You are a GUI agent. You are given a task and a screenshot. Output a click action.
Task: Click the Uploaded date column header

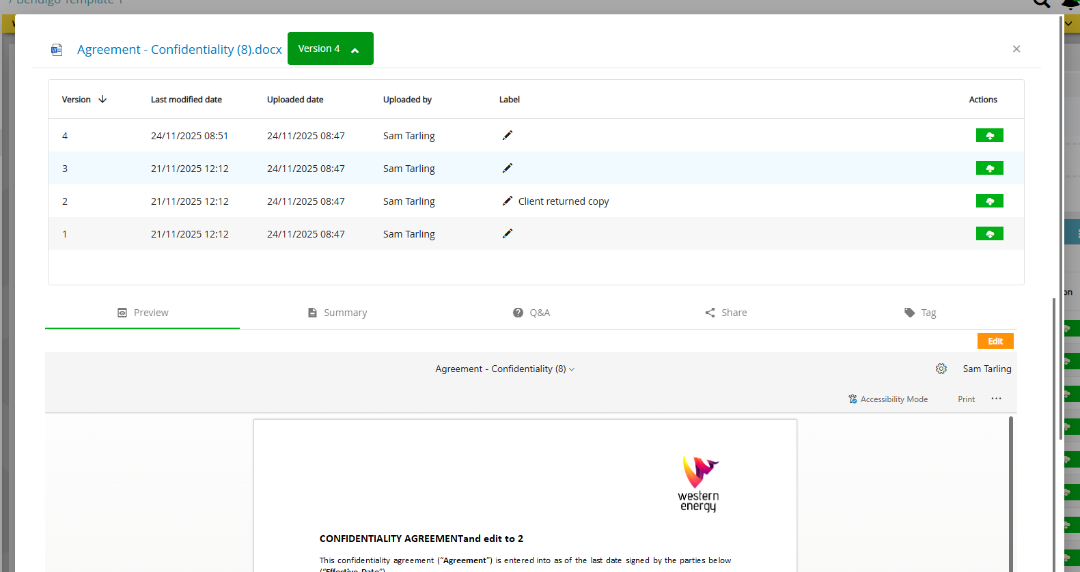295,100
